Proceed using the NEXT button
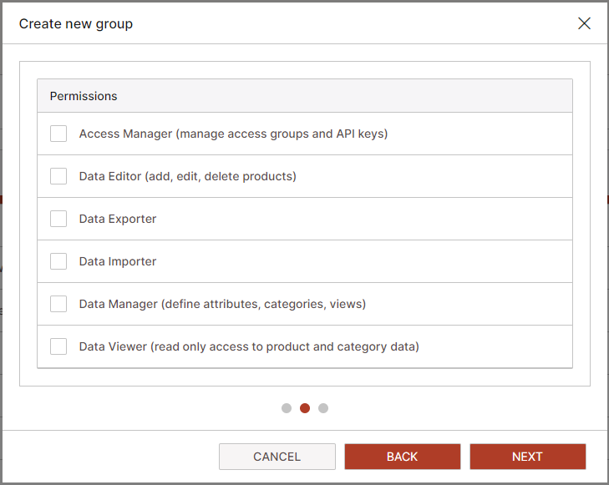The width and height of the screenshot is (609, 485). (x=527, y=457)
